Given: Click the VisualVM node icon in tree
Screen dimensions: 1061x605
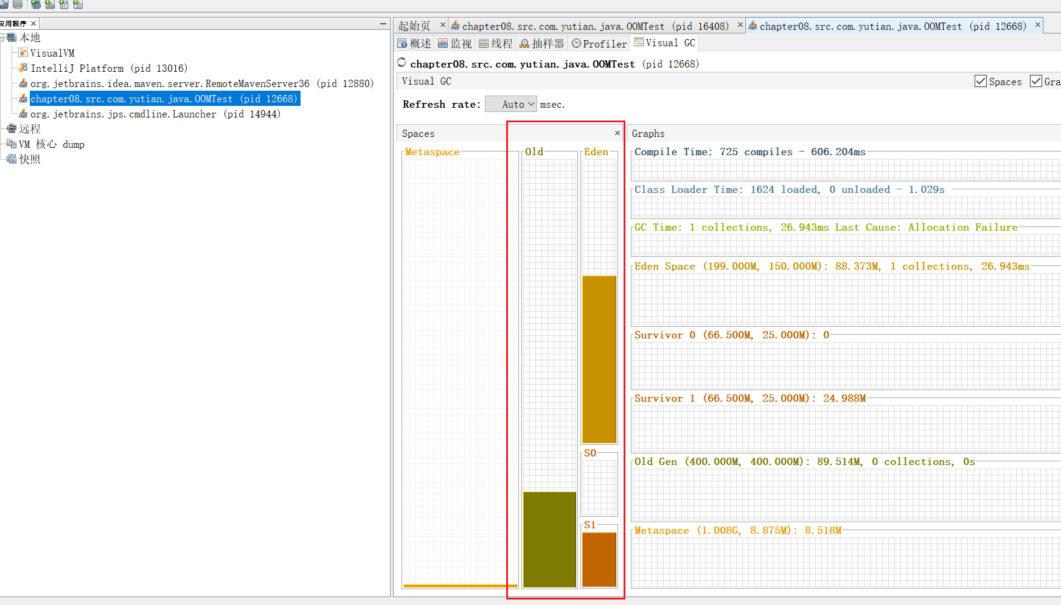Looking at the screenshot, I should pyautogui.click(x=23, y=53).
